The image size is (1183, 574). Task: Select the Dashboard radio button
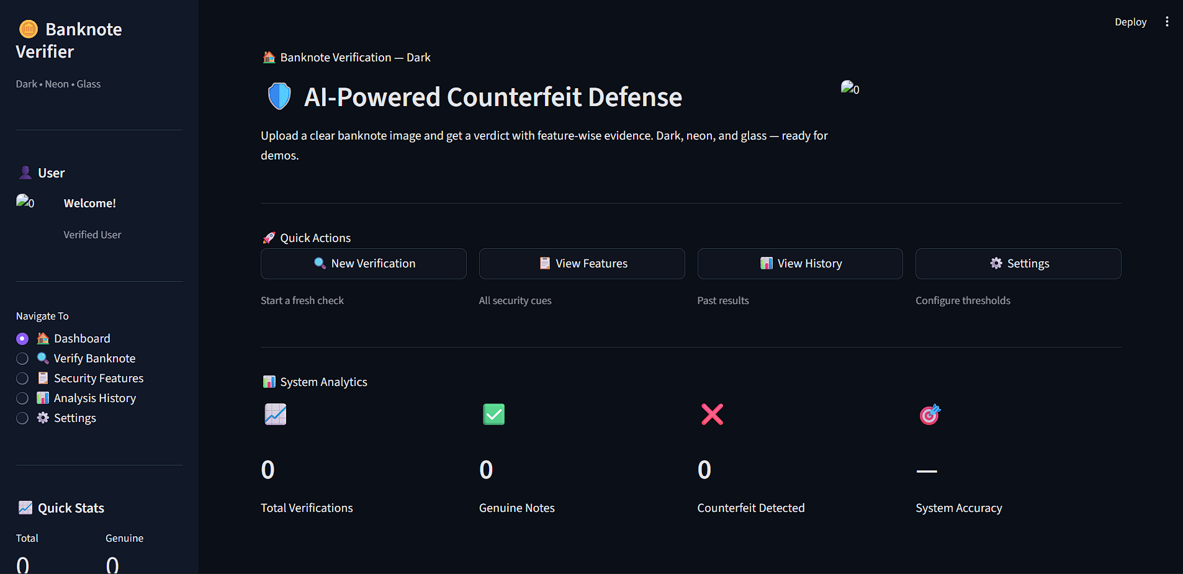coord(22,339)
